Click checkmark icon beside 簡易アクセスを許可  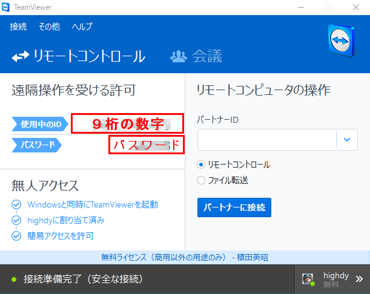(x=16, y=236)
